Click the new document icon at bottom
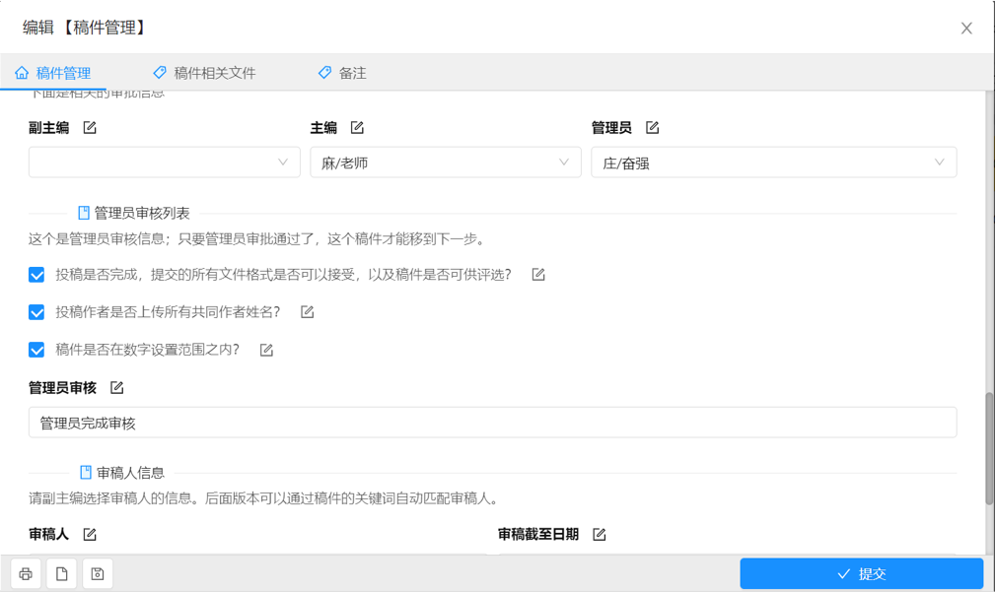This screenshot has height=592, width=995. tap(61, 574)
